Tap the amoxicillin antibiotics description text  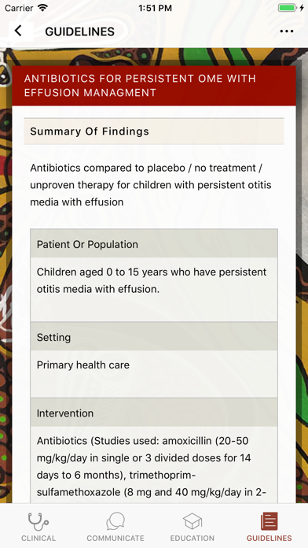(152, 467)
